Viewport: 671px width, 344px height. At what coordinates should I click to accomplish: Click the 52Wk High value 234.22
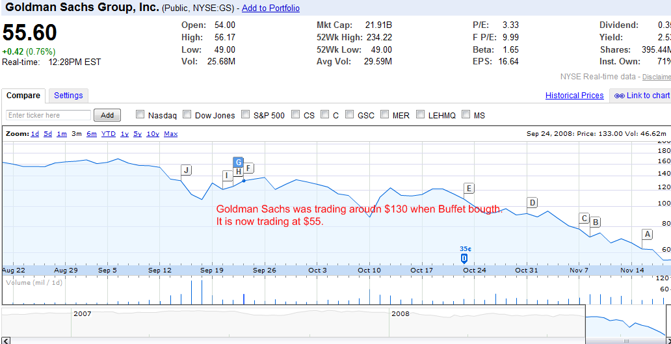[378, 37]
